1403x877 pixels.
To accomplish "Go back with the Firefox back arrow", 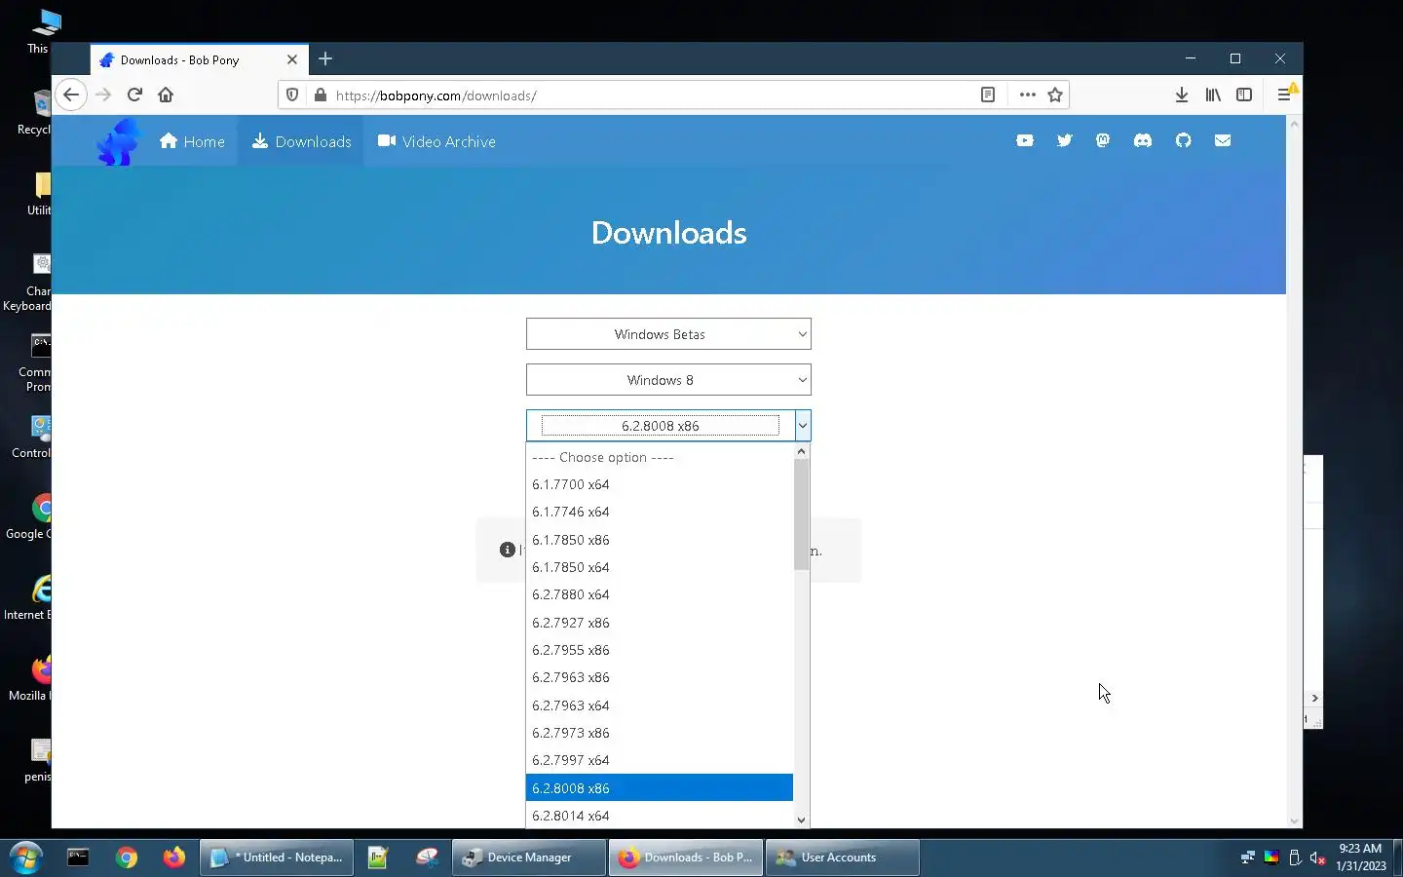I will click(x=71, y=95).
